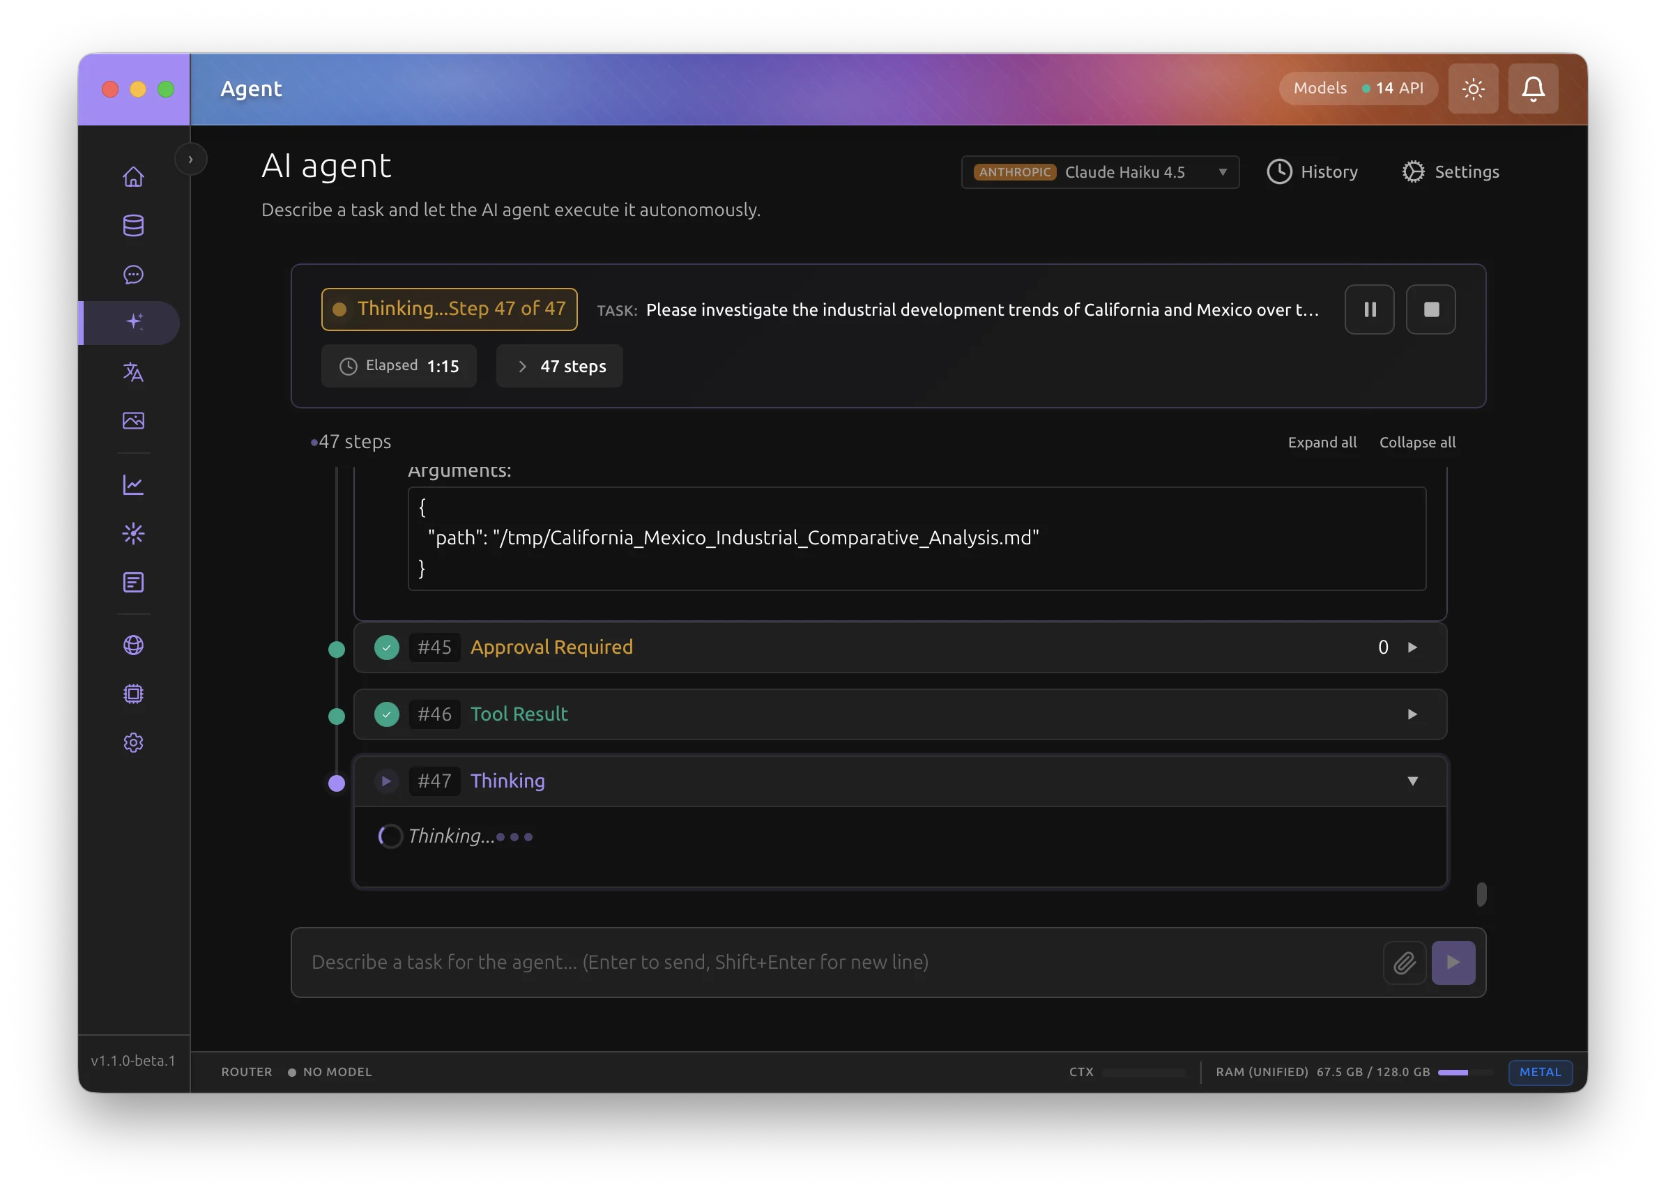1666x1196 pixels.
Task: Click the notifications bell icon
Action: [1532, 88]
